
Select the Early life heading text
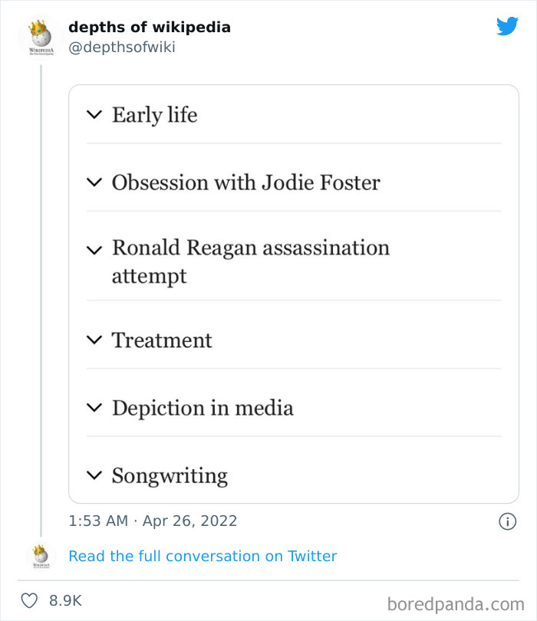(154, 115)
